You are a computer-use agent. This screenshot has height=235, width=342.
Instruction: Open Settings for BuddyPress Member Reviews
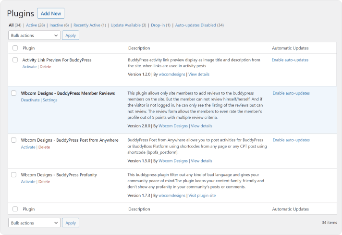click(50, 100)
